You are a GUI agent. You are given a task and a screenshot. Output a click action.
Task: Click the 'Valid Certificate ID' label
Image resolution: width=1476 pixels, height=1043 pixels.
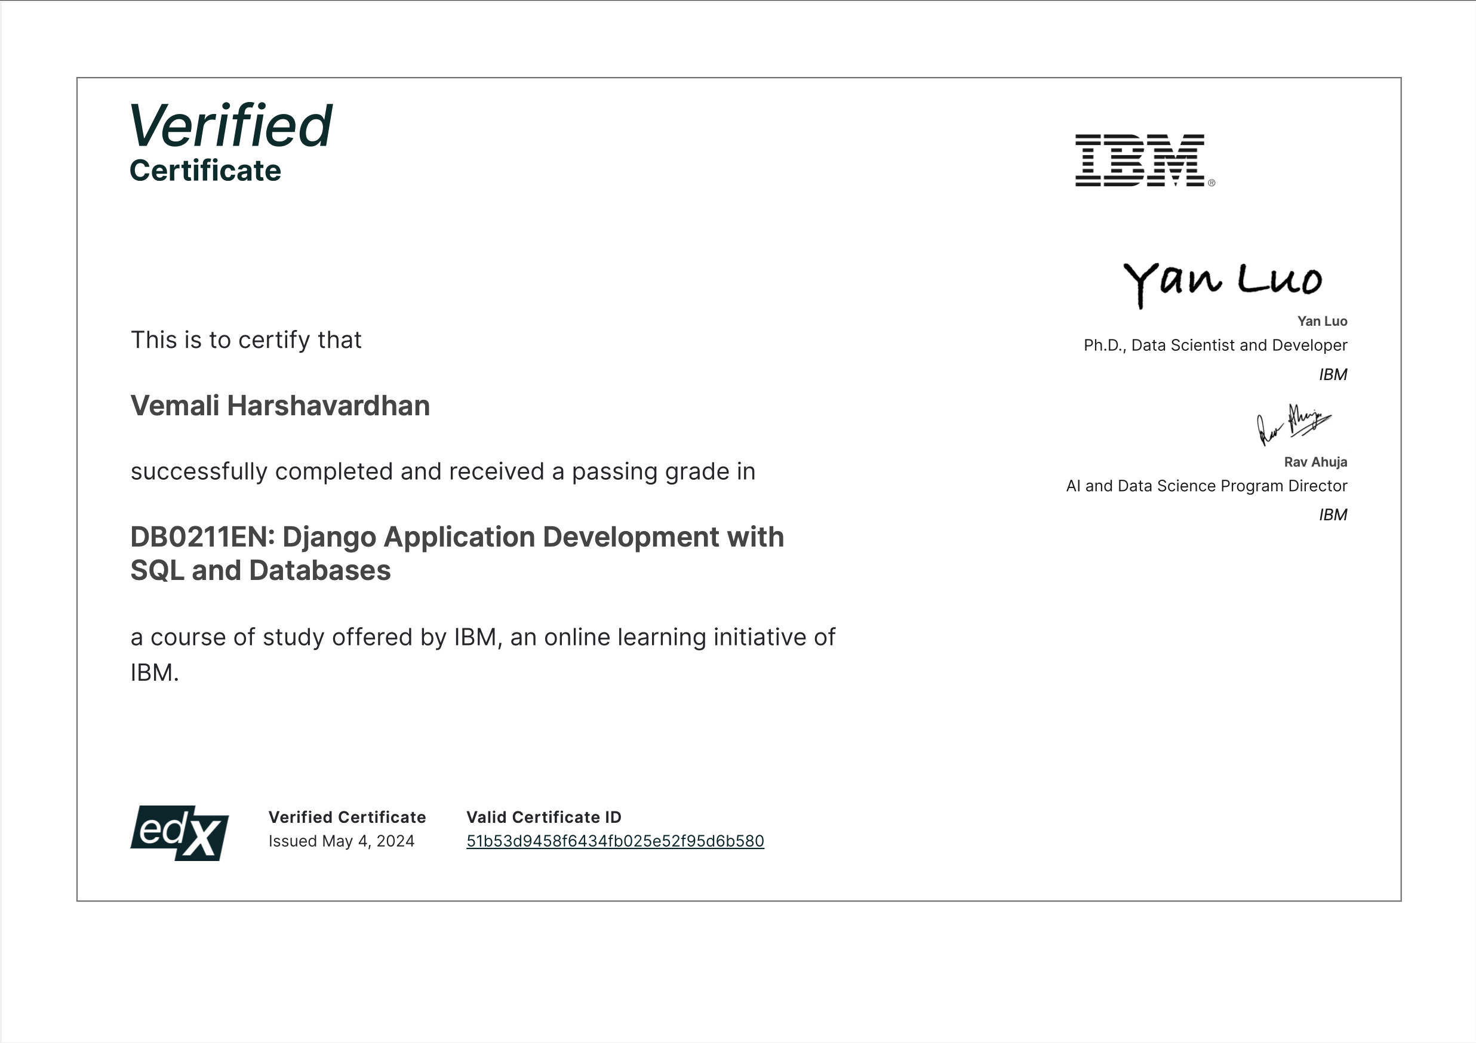pos(544,817)
